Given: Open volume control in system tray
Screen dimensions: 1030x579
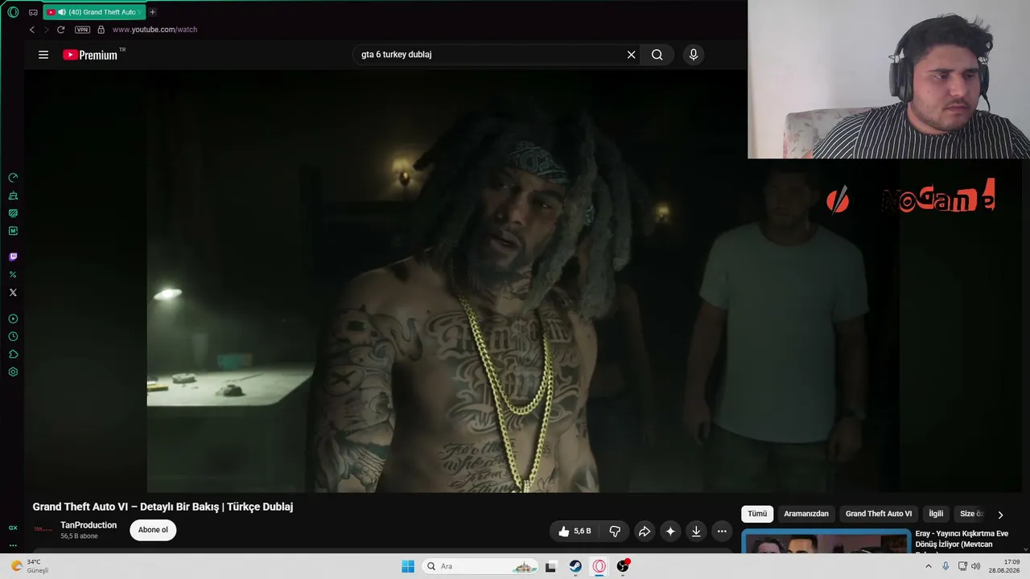Looking at the screenshot, I should [976, 566].
